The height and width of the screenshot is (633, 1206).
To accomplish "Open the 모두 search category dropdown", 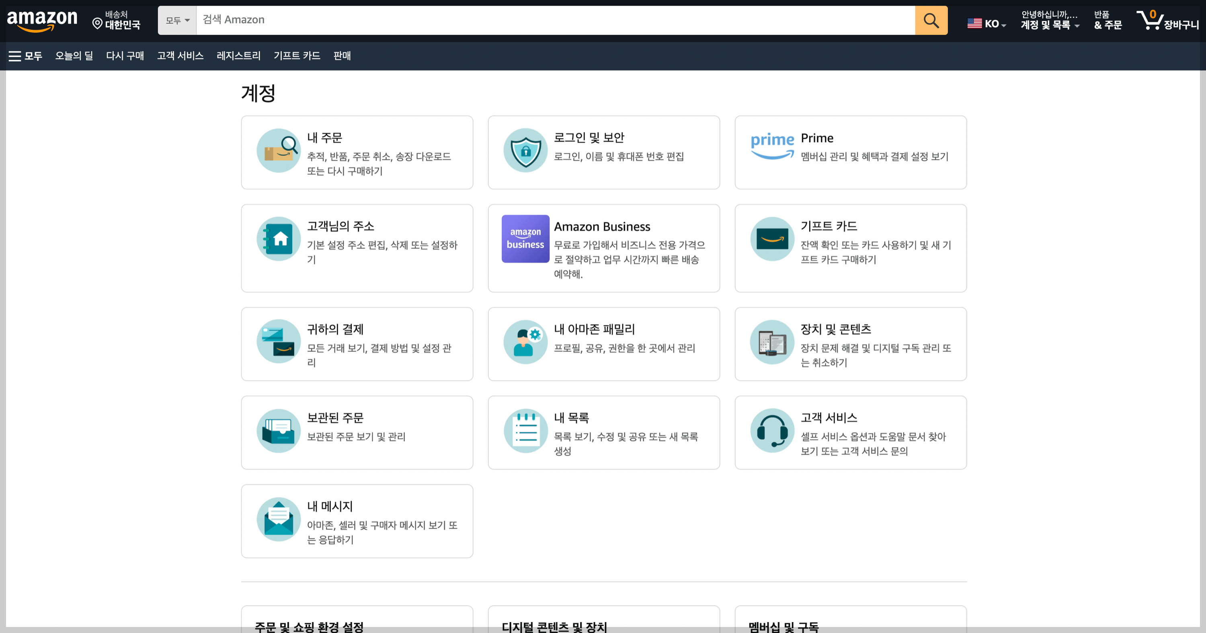I will (177, 21).
